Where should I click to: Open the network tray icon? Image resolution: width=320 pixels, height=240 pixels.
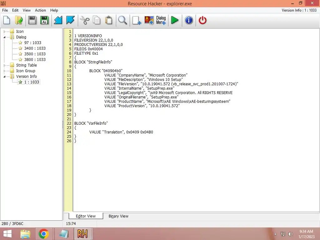pyautogui.click(x=283, y=234)
